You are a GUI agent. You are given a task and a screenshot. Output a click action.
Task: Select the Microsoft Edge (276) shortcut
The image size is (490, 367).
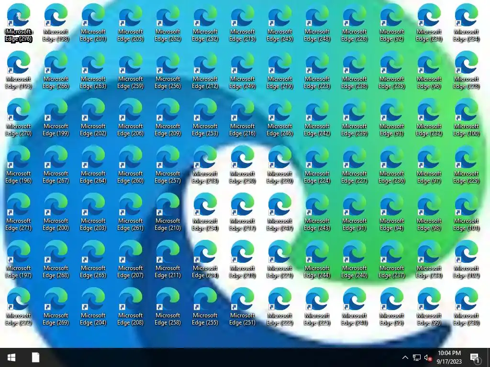pyautogui.click(x=19, y=22)
